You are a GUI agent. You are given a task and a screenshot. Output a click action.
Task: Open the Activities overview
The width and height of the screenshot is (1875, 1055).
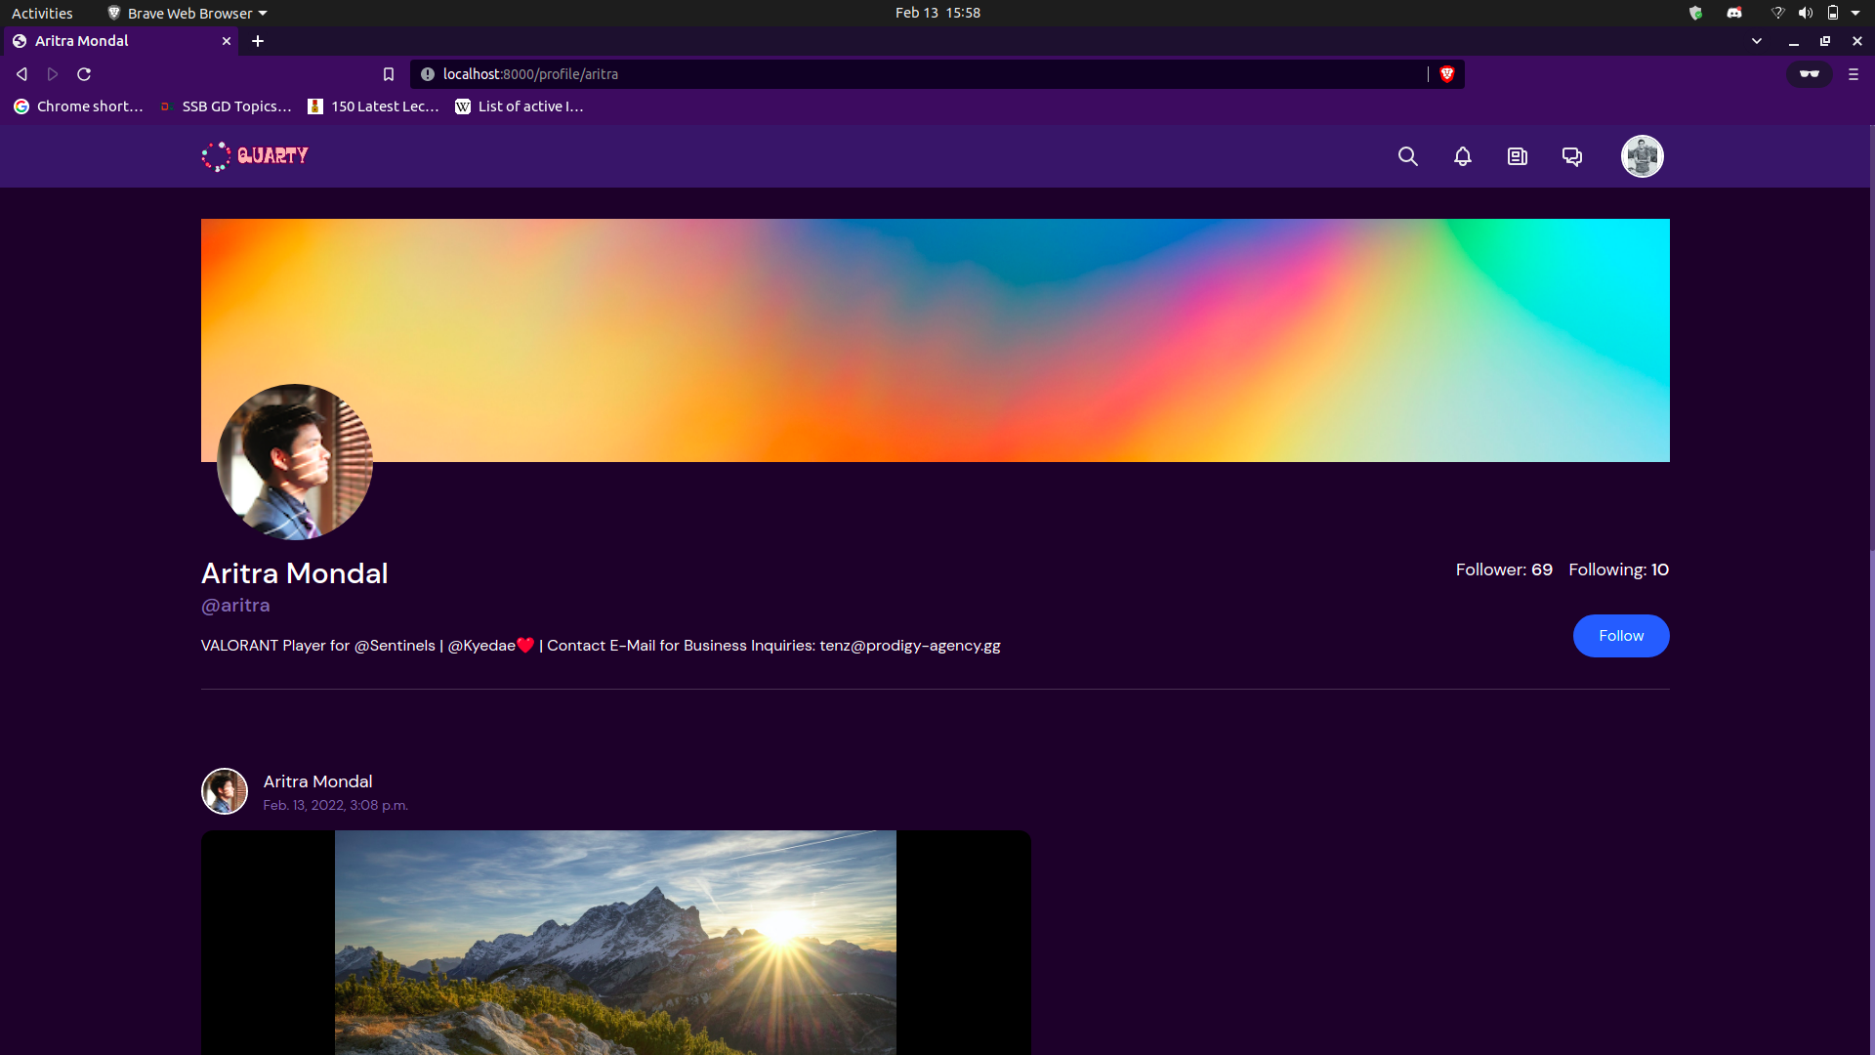(42, 13)
